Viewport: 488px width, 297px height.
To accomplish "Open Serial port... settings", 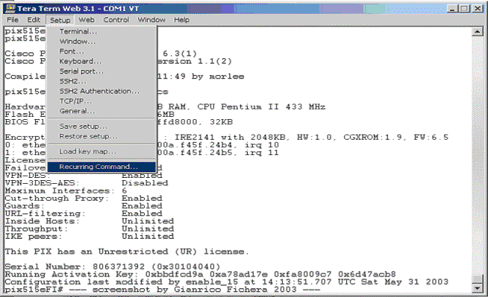I will [x=101, y=71].
